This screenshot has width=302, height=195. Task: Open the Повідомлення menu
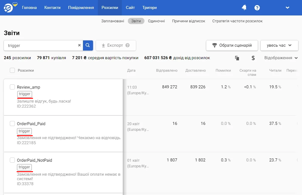tap(81, 7)
